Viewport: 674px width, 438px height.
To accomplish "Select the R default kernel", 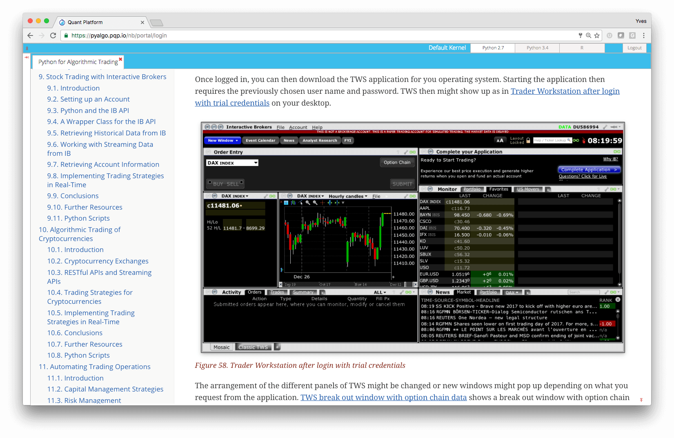I will tap(582, 48).
